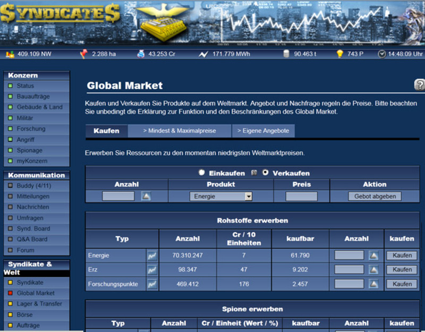Open the Forschungspunkte price chart icon
The height and width of the screenshot is (332, 425).
152,284
